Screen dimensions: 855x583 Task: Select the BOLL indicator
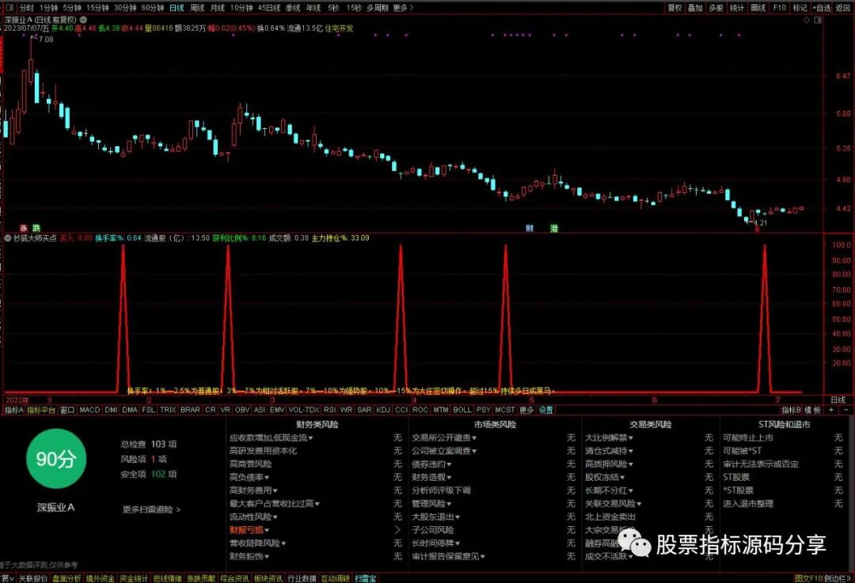pyautogui.click(x=462, y=410)
